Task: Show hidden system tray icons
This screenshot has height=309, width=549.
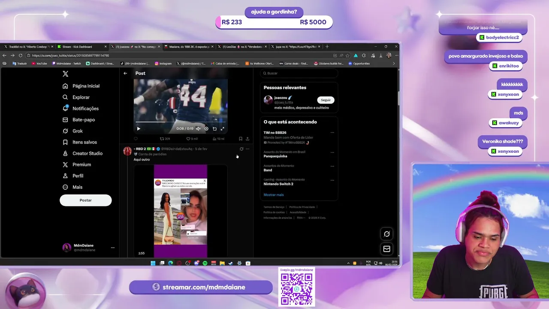Action: coord(349,263)
